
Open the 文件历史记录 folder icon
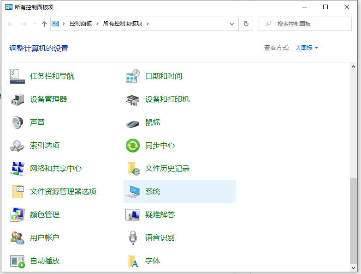tap(134, 169)
